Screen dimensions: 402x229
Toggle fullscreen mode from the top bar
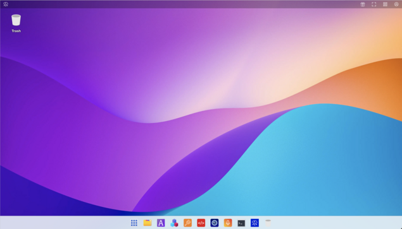(374, 4)
